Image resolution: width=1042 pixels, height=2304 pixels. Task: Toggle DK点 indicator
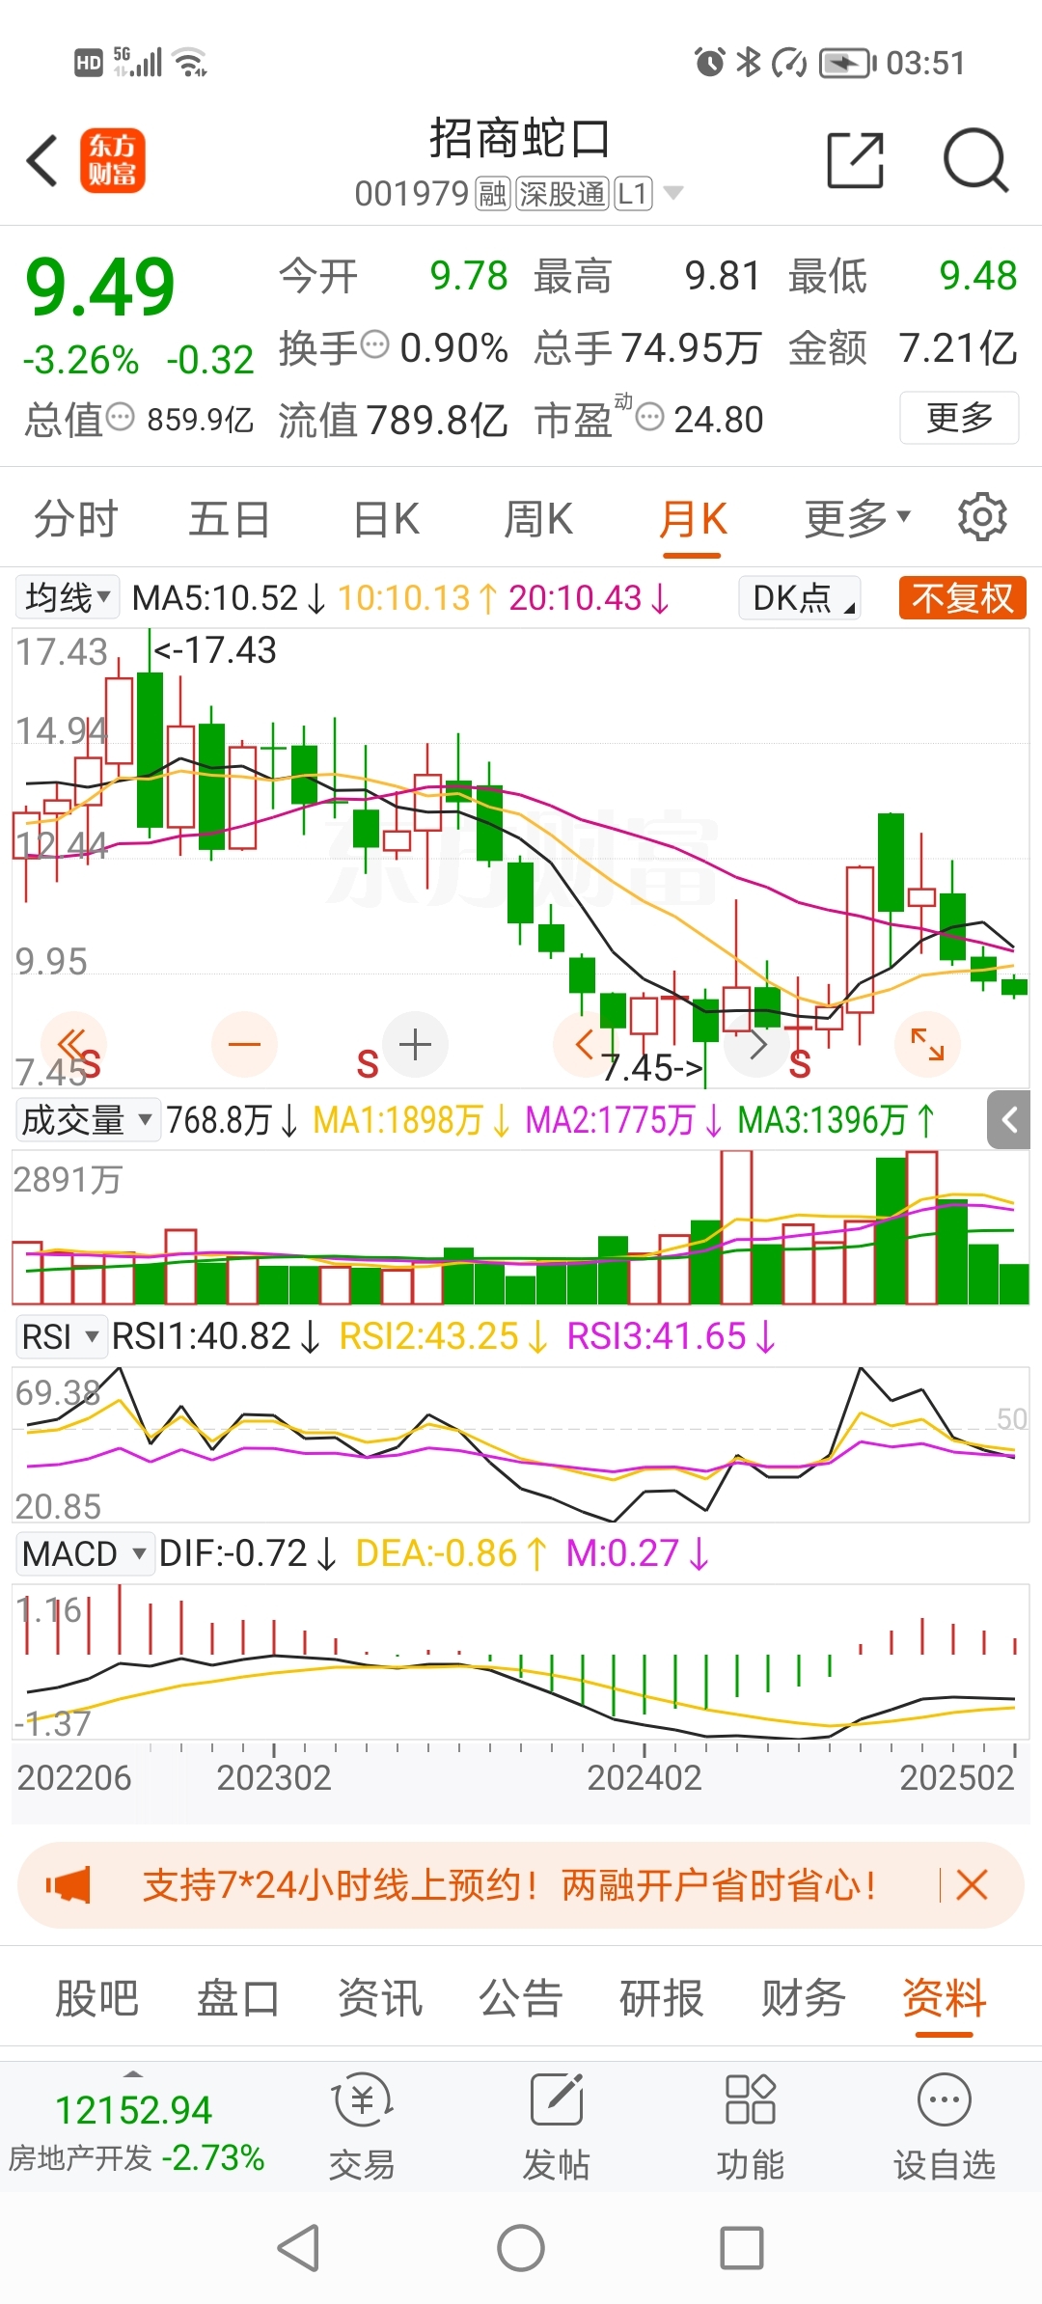(x=800, y=598)
